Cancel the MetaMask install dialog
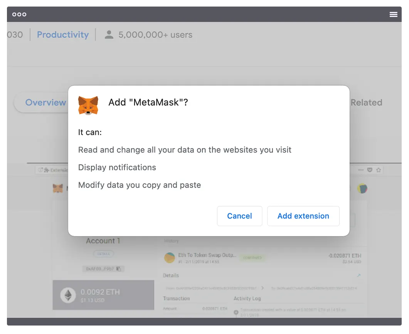Image resolution: width=409 pixels, height=334 pixels. click(239, 216)
